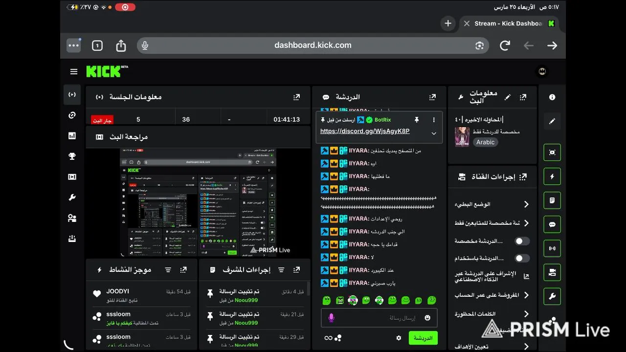The width and height of the screenshot is (626, 352).
Task: Open the three-dot menu on pinned message
Action: [434, 120]
